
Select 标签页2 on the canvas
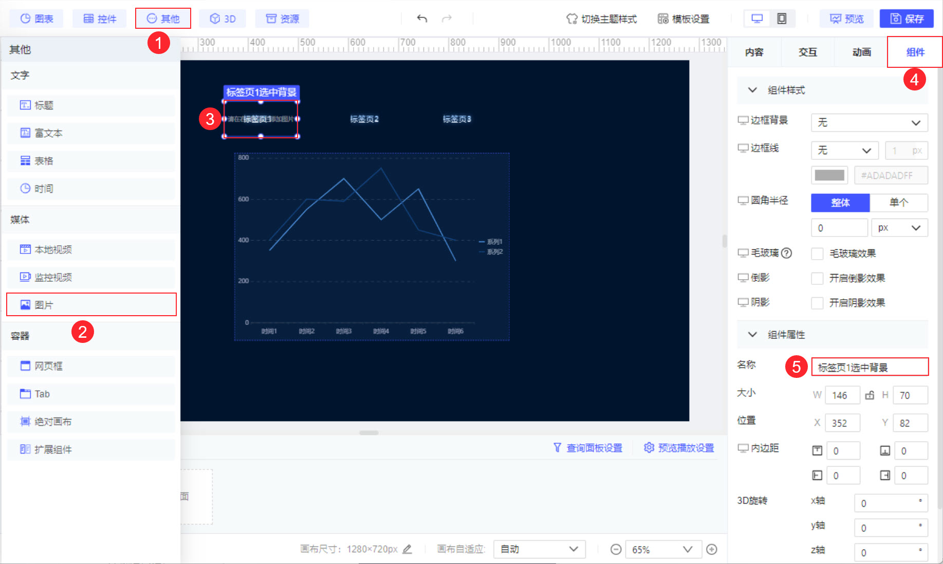364,119
